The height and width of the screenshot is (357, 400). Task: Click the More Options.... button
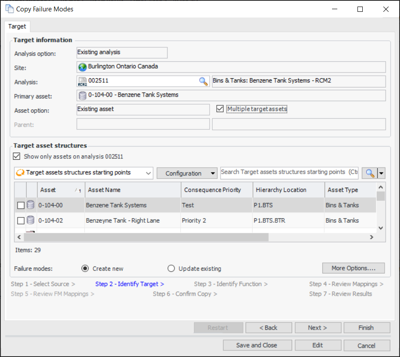pyautogui.click(x=353, y=268)
